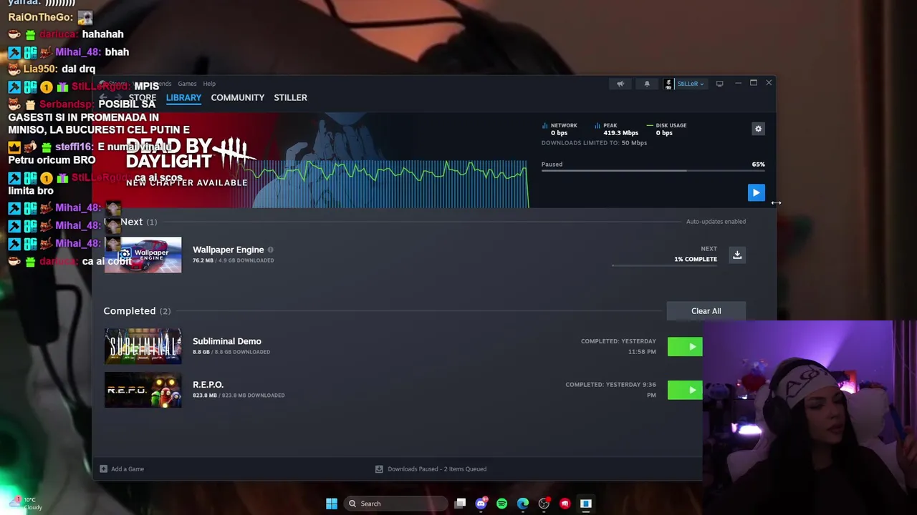Open Downloads Paused status link

431,469
